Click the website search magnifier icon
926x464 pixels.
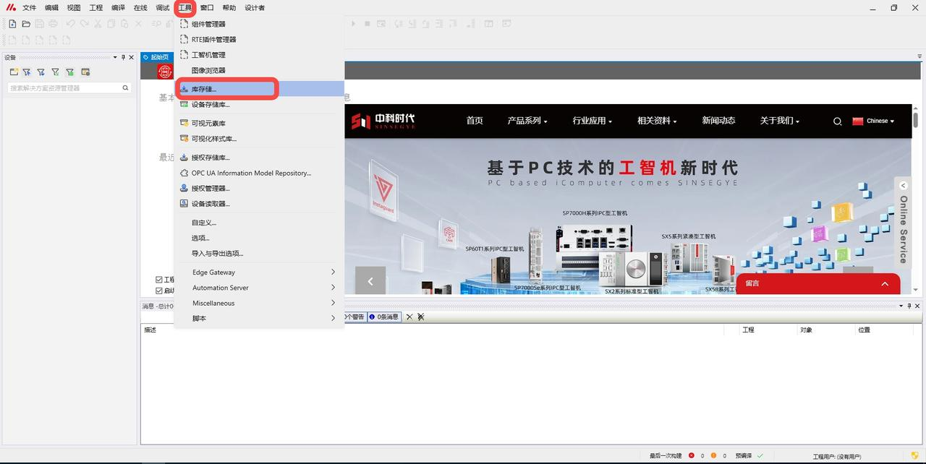click(x=837, y=121)
